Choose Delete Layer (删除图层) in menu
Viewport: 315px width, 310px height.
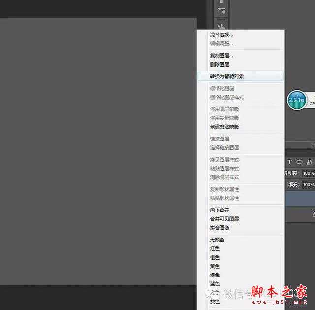click(x=220, y=65)
